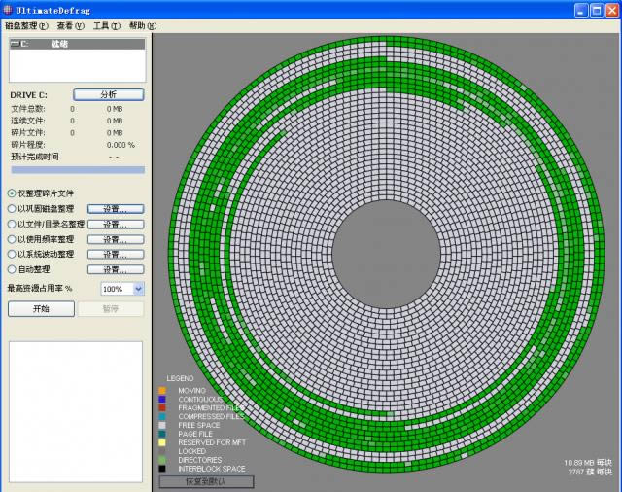Open 设置 for 以使用频率整理
The height and width of the screenshot is (492, 622).
[x=116, y=239]
